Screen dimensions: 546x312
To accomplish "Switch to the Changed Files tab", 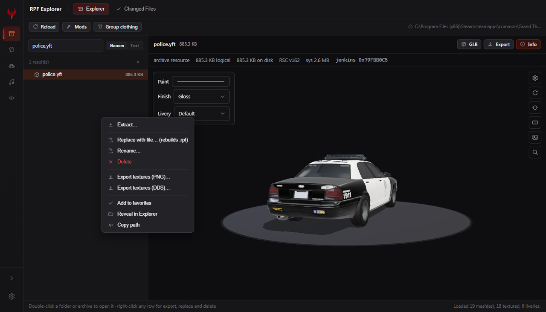I will click(136, 9).
